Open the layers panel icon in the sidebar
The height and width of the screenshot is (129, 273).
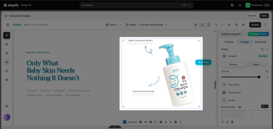click(7, 62)
